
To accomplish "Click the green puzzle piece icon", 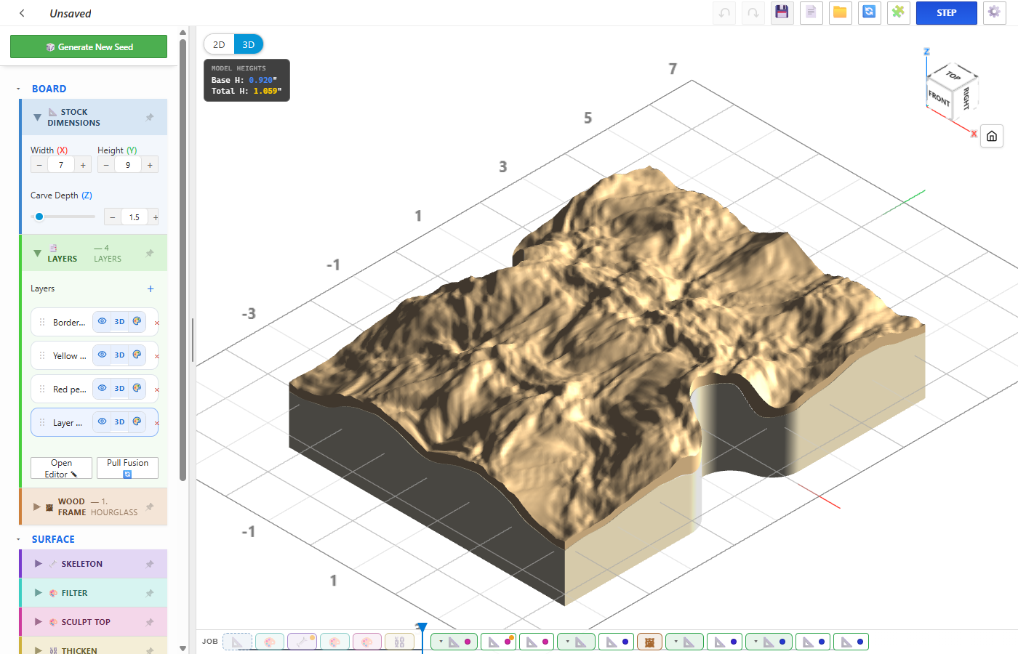I will [898, 12].
